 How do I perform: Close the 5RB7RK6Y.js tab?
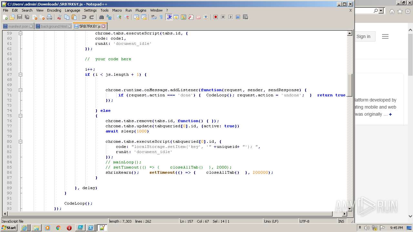point(104,26)
